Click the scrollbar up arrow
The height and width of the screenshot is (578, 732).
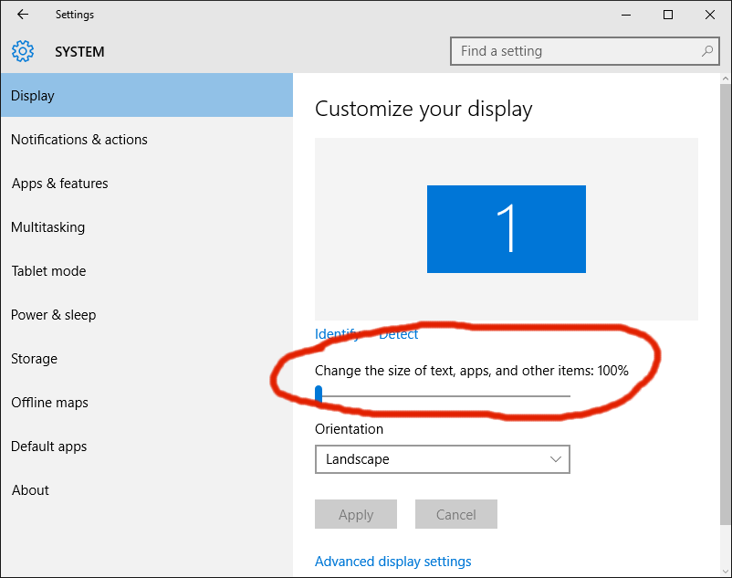click(726, 79)
